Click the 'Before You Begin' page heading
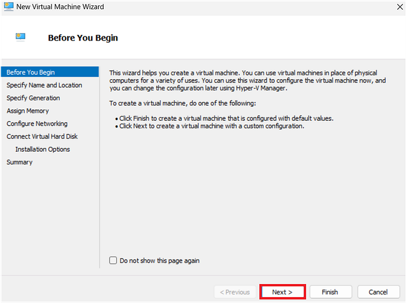Screen dimensions: 407x303 point(83,38)
